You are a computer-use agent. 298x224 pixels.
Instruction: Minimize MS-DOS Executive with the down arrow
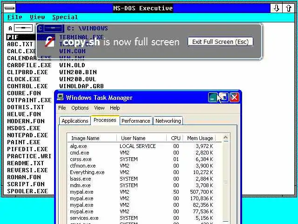pos(276,8)
